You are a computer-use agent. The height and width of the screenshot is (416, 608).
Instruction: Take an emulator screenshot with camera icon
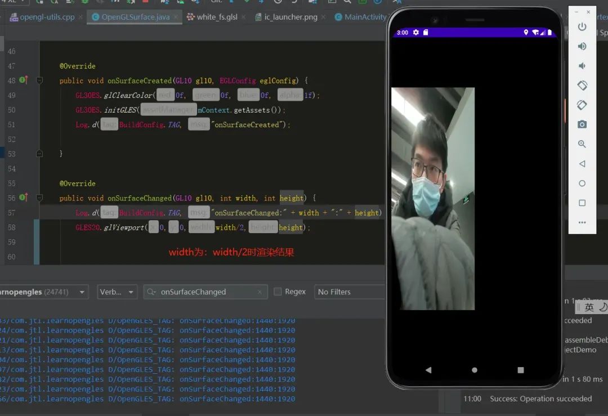[582, 124]
